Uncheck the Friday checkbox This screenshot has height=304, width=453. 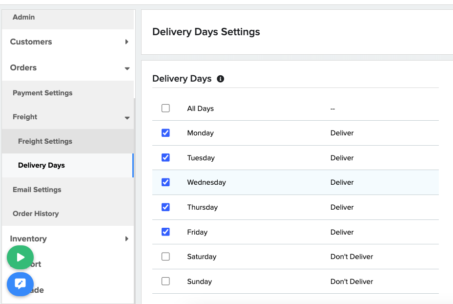pos(165,232)
